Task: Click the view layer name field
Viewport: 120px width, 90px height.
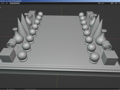Action: [119, 3]
